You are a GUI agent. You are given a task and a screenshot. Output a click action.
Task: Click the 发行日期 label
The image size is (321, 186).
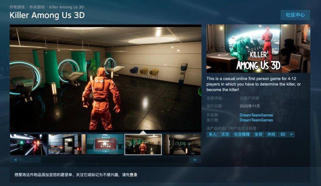pos(215,106)
